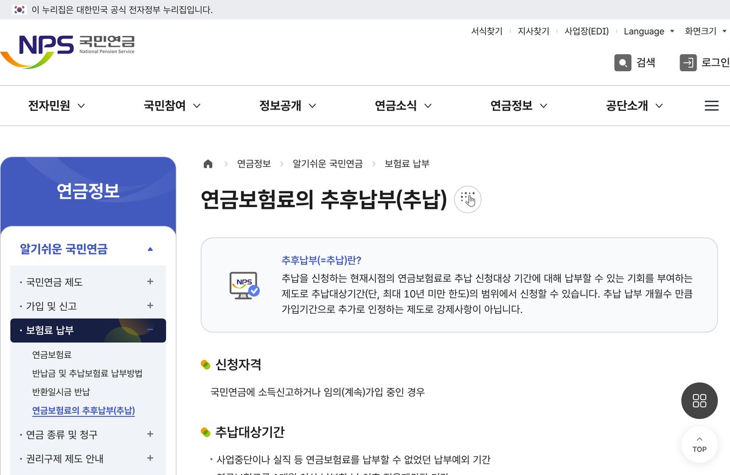The height and width of the screenshot is (475, 730).
Task: Click the 연금정보 sidebar header
Action: 88,191
